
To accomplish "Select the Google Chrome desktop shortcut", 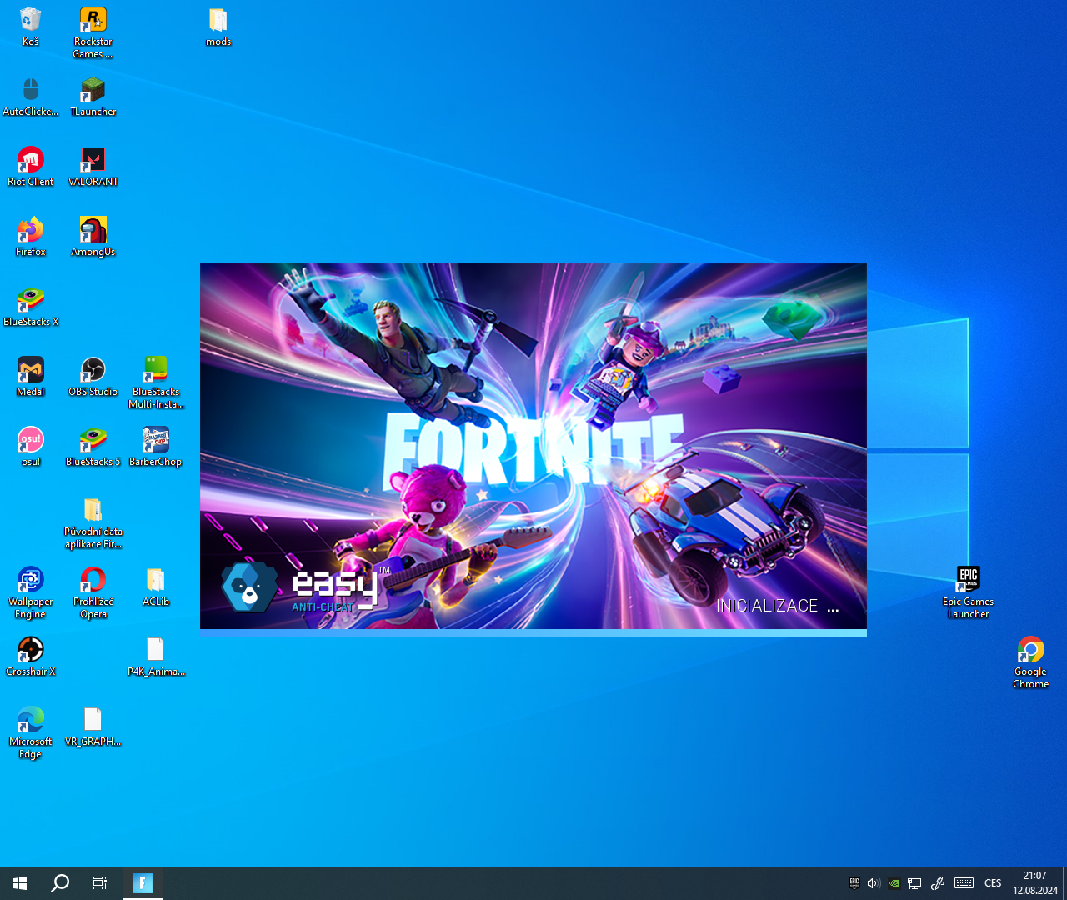I will (1030, 662).
